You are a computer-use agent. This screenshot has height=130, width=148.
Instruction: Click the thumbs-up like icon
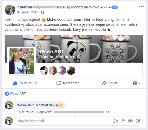(x=15, y=83)
